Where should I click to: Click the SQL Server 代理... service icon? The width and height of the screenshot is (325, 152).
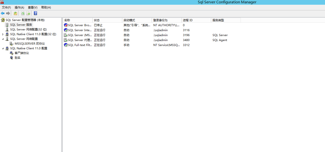(66, 40)
